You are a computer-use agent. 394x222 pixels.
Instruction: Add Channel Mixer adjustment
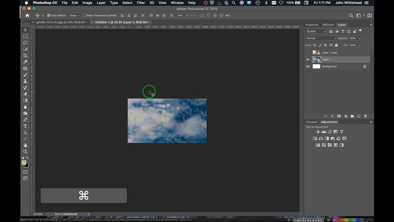pos(339,138)
